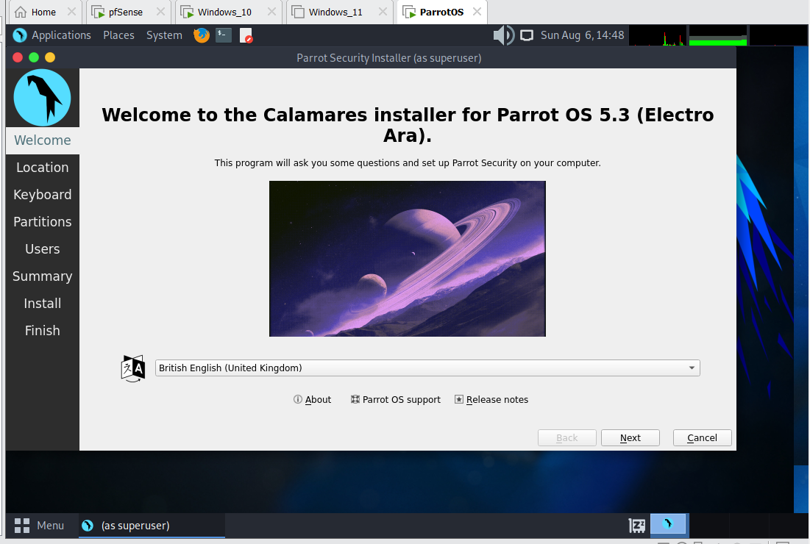Screen dimensions: 810x544
Task: Select the Partitions step in sidebar
Action: click(x=43, y=222)
